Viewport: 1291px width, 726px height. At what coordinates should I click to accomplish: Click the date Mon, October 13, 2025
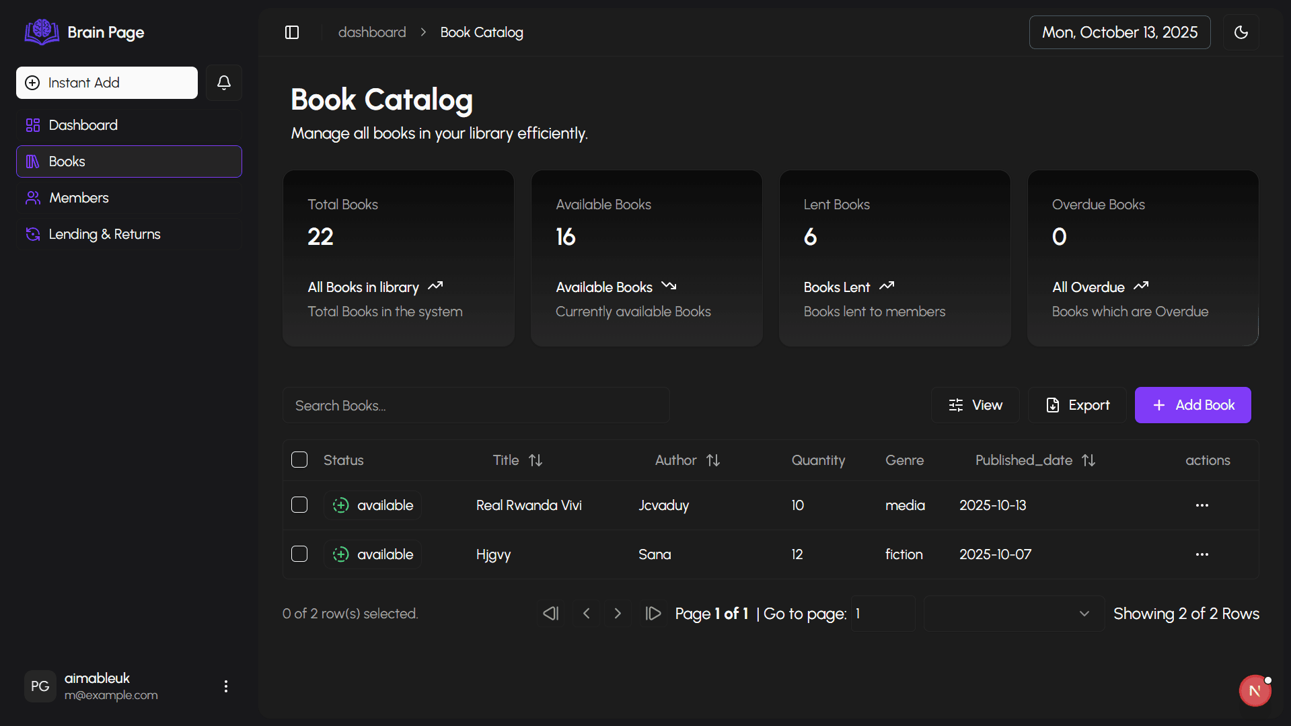[1119, 32]
